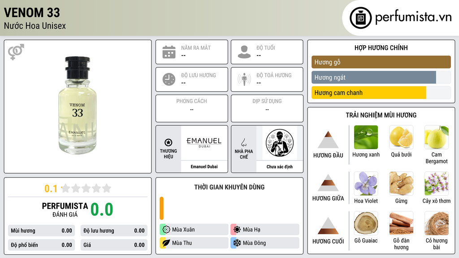
Task: Click the Hương giữa label text
Action: coord(328,198)
